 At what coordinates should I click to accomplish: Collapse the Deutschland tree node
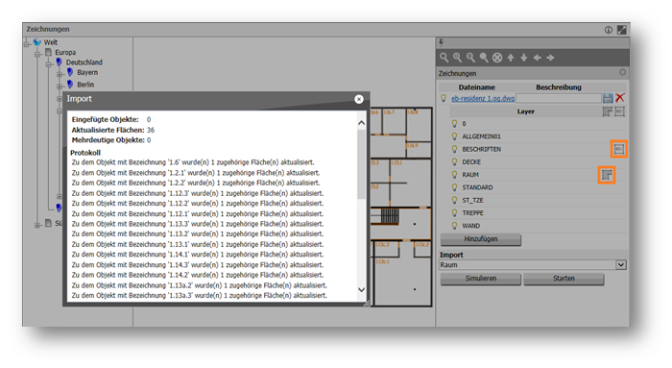coord(49,64)
